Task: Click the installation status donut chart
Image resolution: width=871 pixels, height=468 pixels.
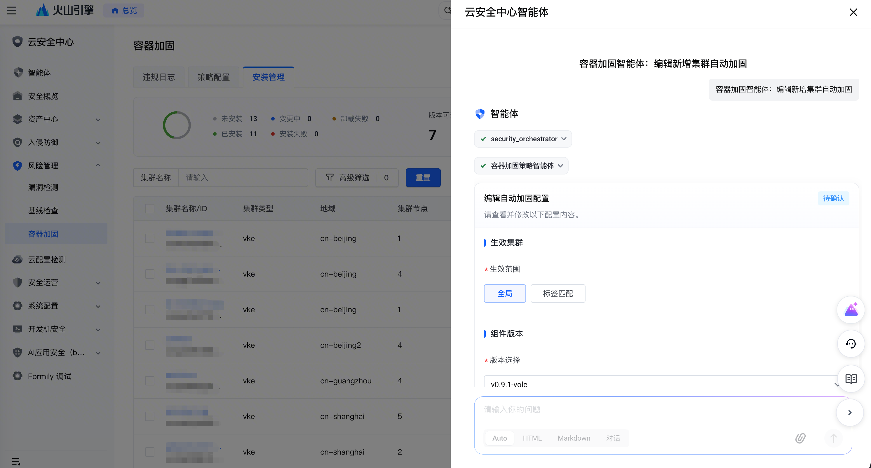Action: pos(177,125)
